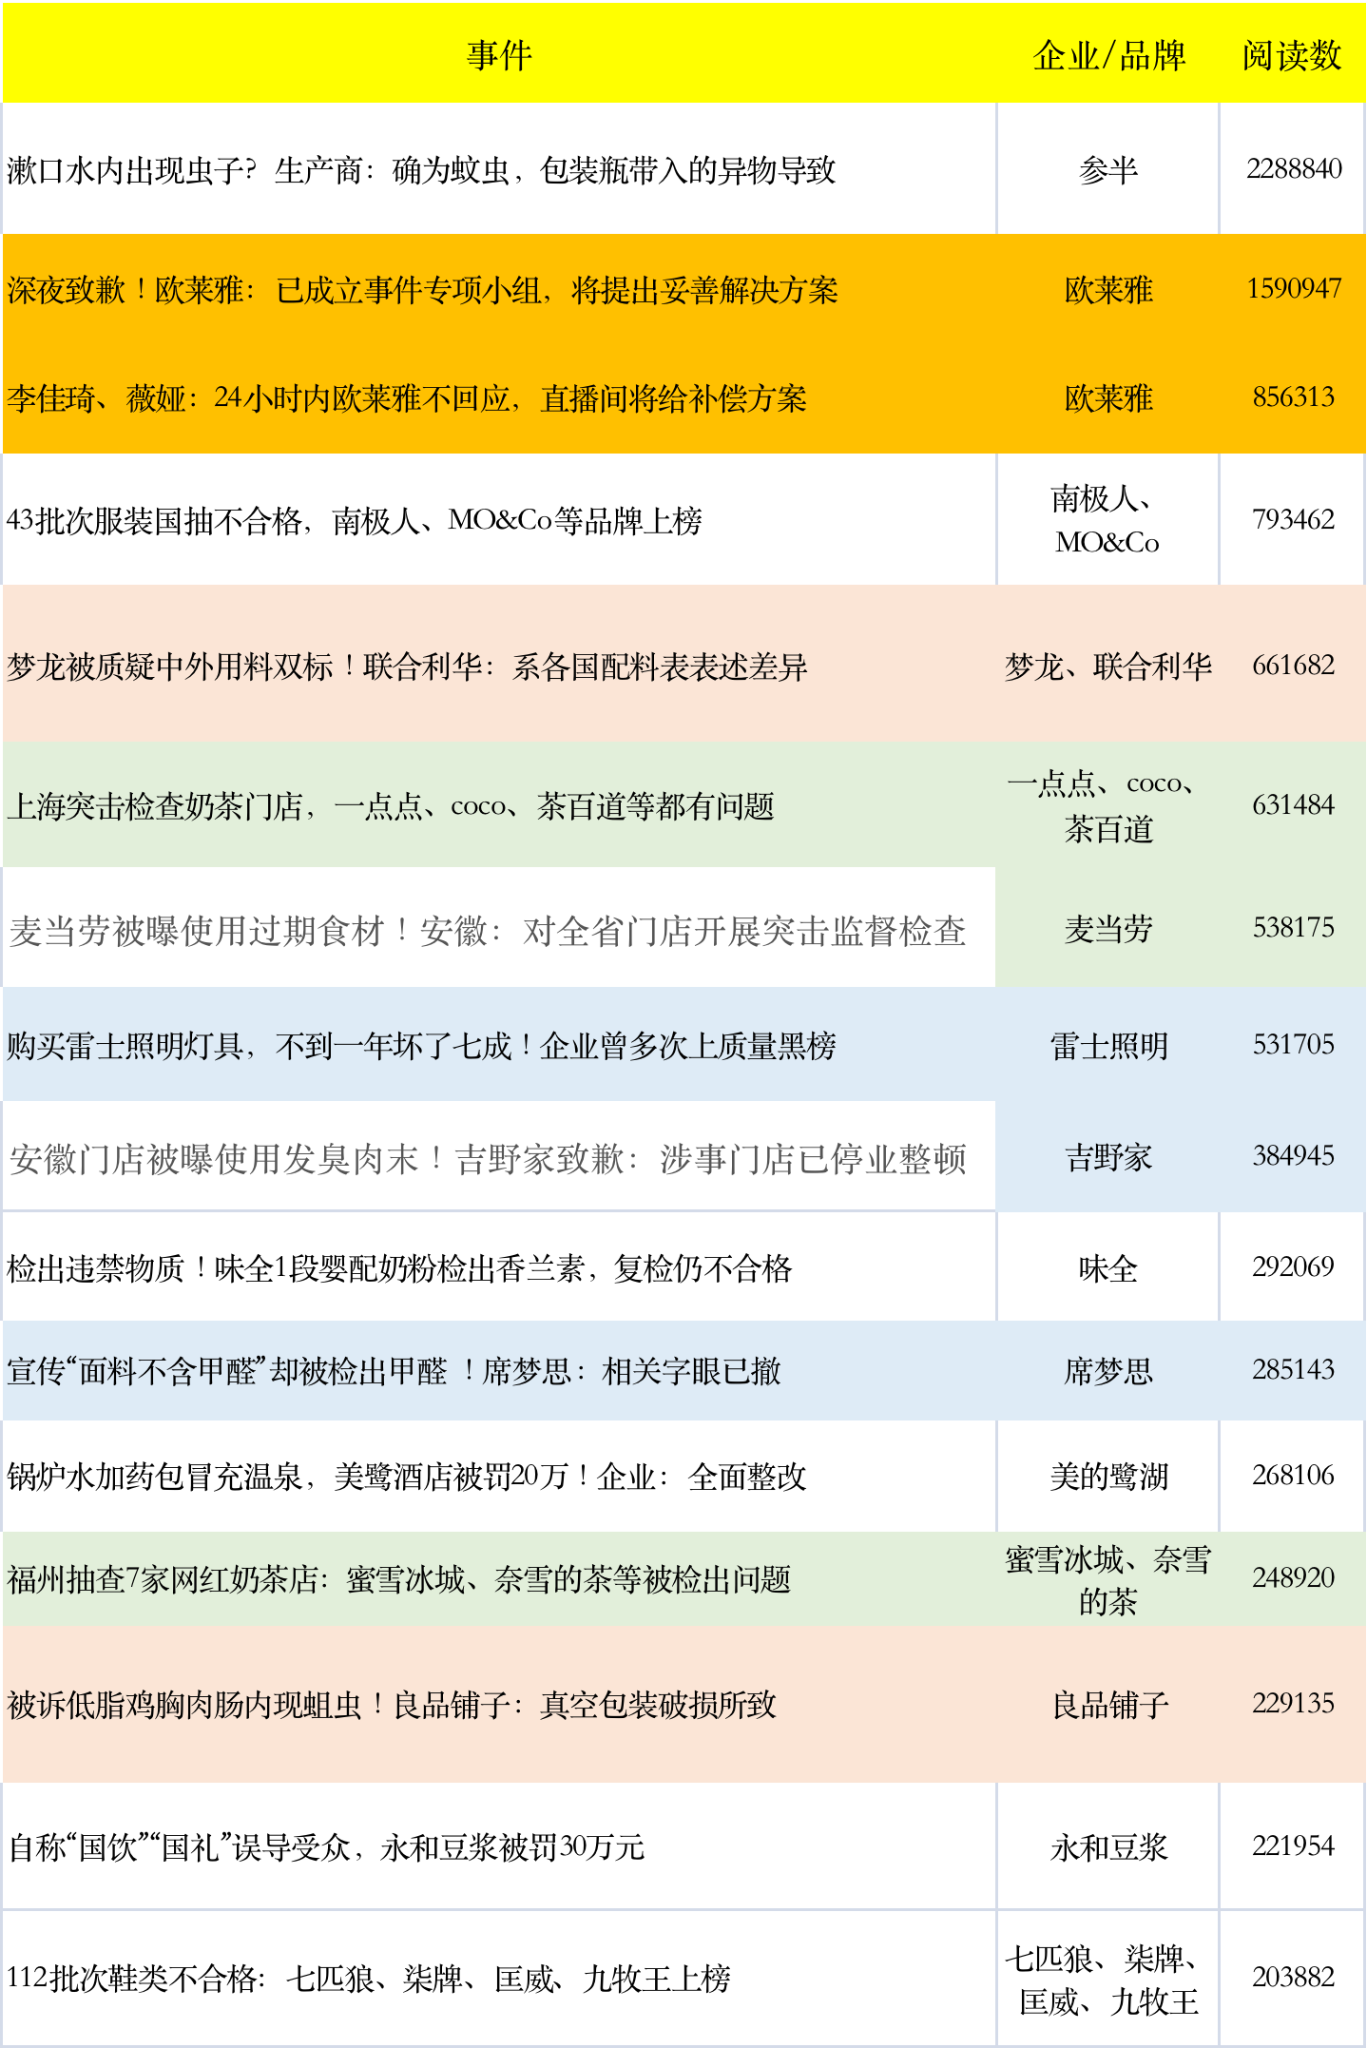Screen dimensions: 1367x2048
Task: Select the read count 856313
Action: pyautogui.click(x=1294, y=397)
